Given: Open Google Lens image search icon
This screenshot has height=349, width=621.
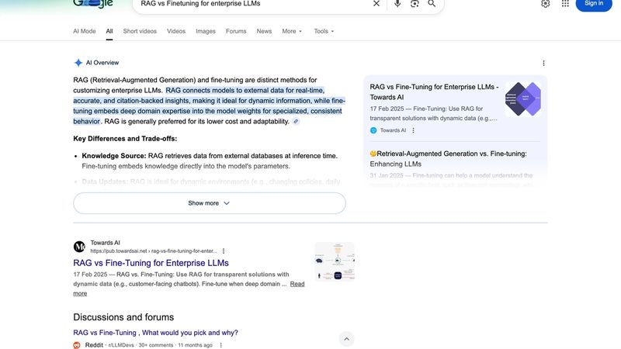Looking at the screenshot, I should coord(415,4).
